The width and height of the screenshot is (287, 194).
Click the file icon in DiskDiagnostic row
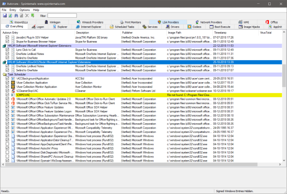[13, 152]
